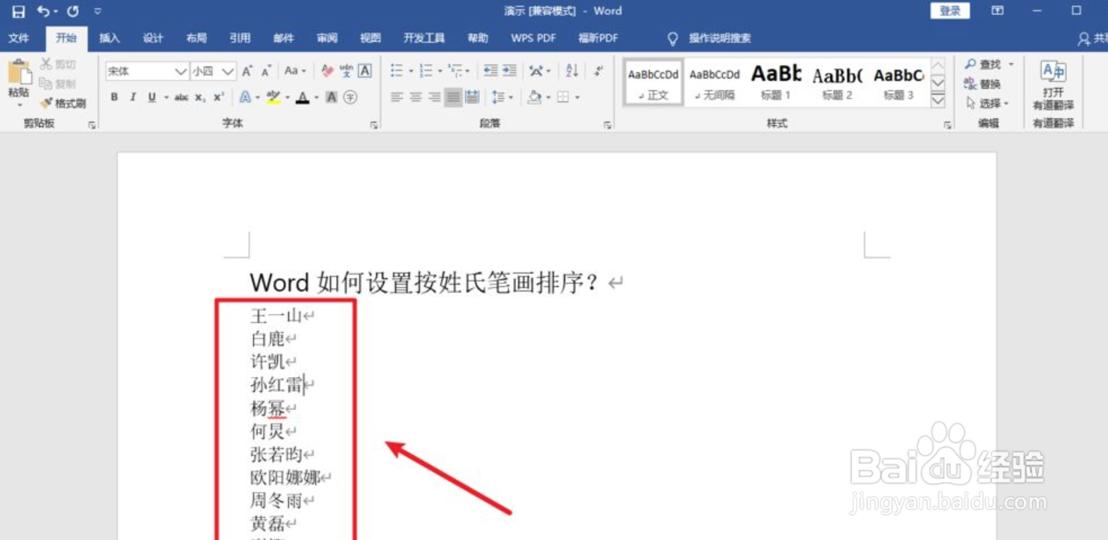
Task: Apply the No Spacing (无间隔) style
Action: pyautogui.click(x=714, y=83)
